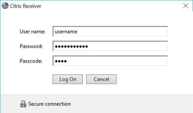
Task: Click the Log On button
Action: [x=68, y=79]
